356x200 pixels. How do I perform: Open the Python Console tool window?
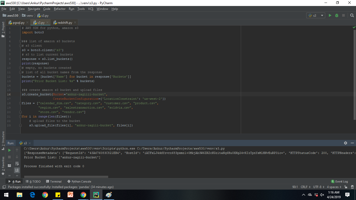tap(79, 182)
